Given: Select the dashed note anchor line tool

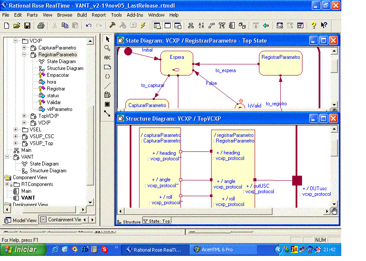Looking at the screenshot, I should point(107,85).
